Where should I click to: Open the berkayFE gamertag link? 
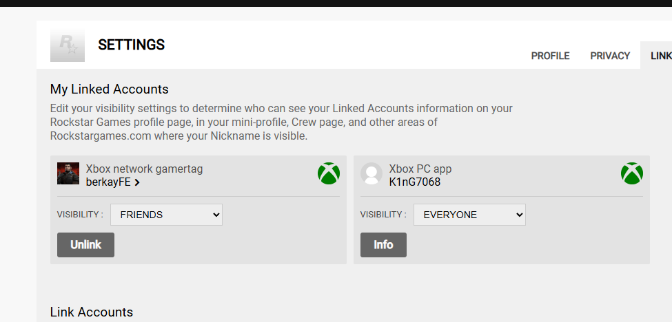click(x=113, y=182)
